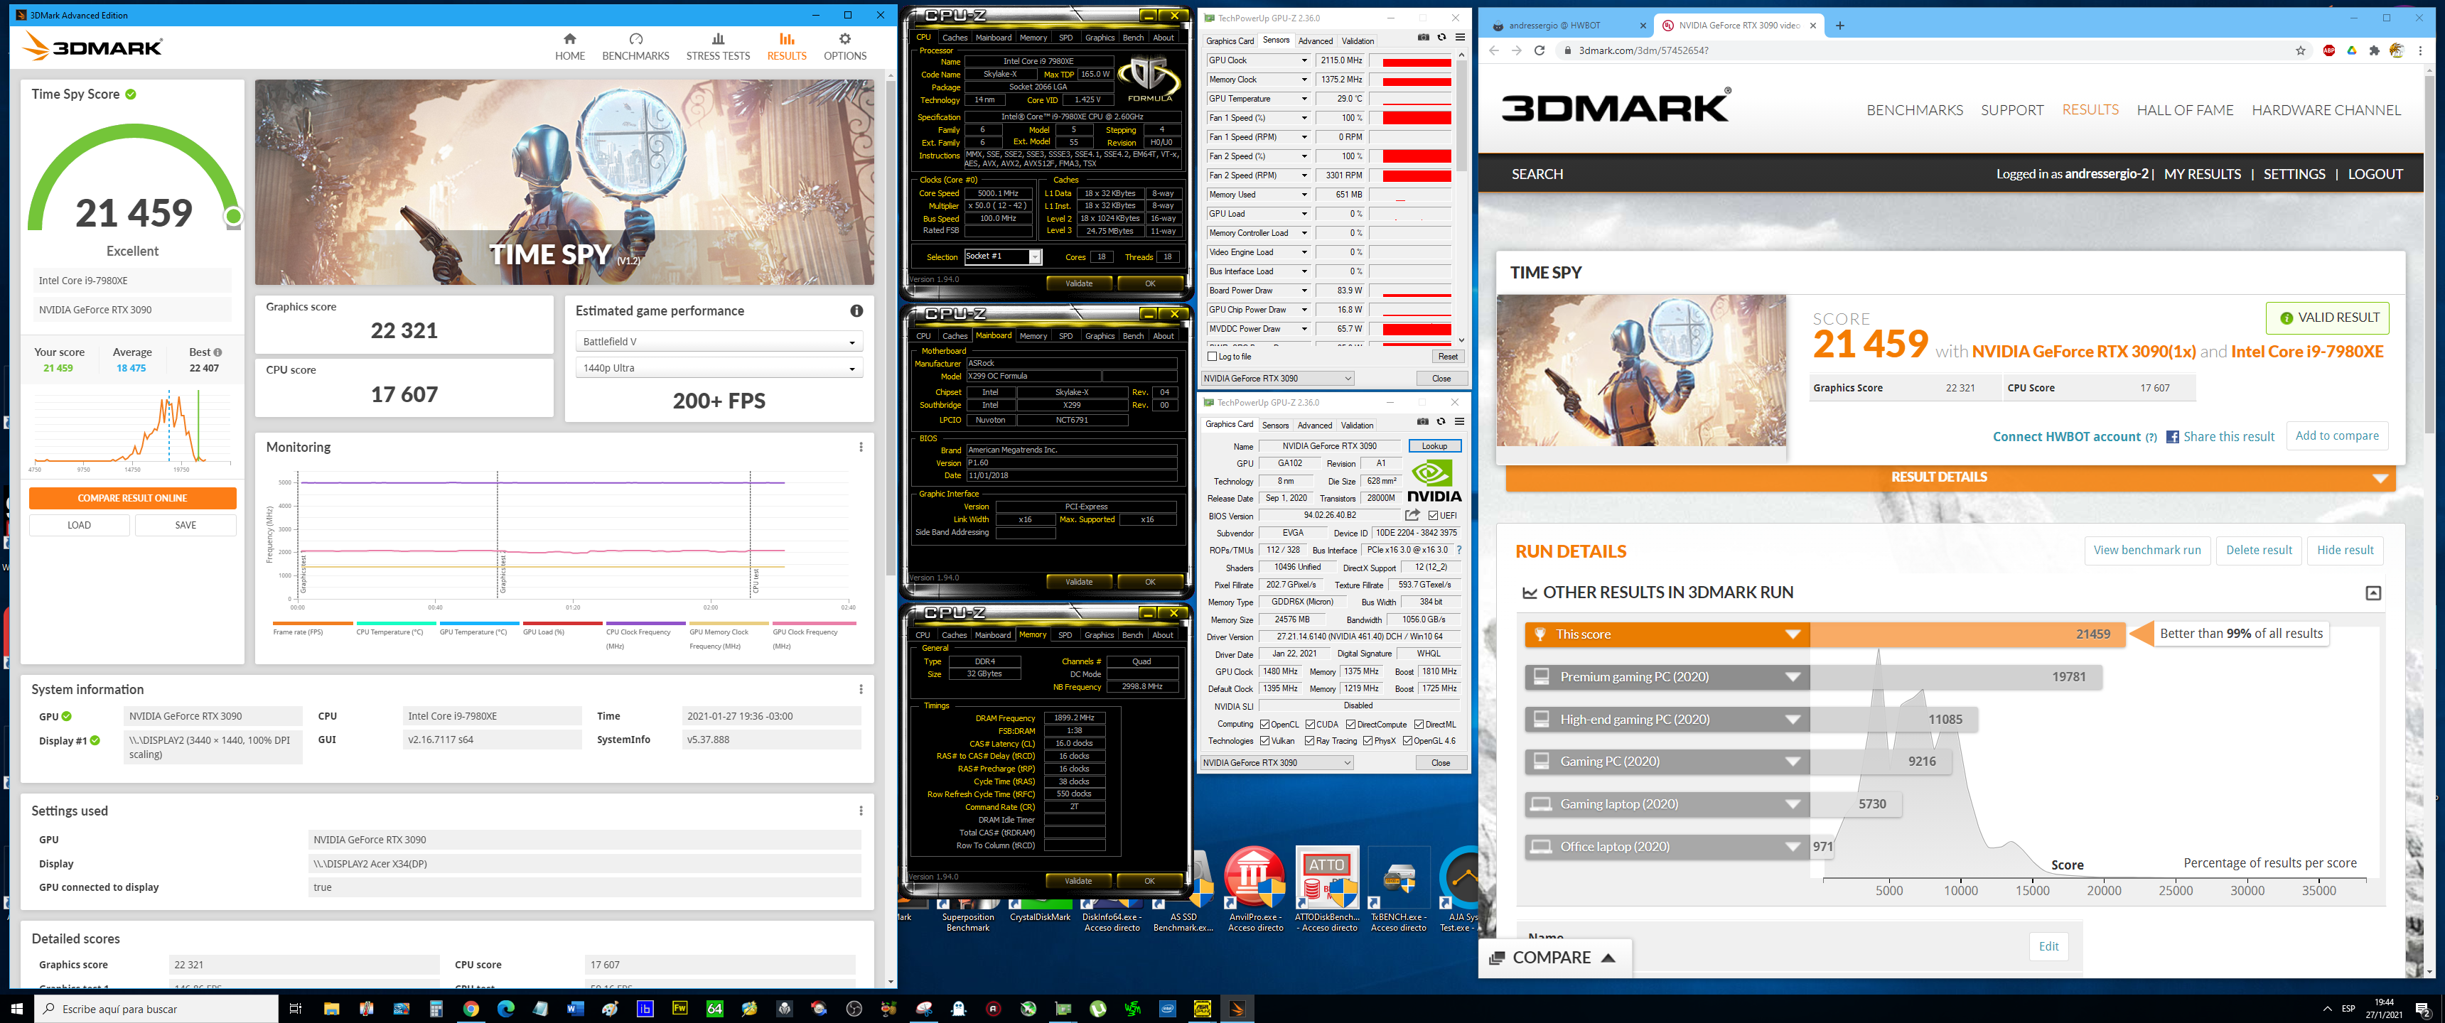Switch to Validation tab in GPU-Z Graphics Card window
Image resolution: width=2445 pixels, height=1023 pixels.
coord(1356,425)
